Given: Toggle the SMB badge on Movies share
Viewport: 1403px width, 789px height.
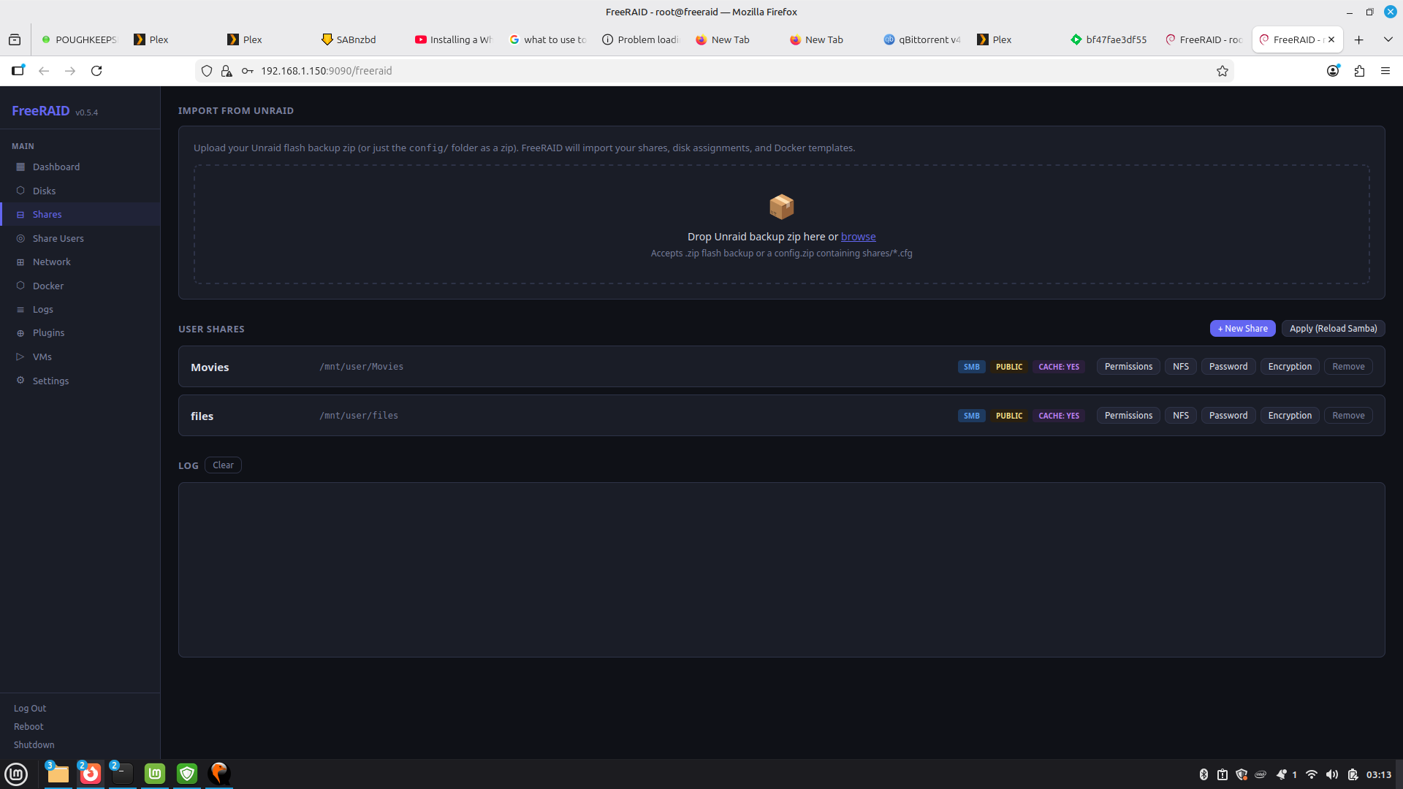Looking at the screenshot, I should pyautogui.click(x=971, y=367).
